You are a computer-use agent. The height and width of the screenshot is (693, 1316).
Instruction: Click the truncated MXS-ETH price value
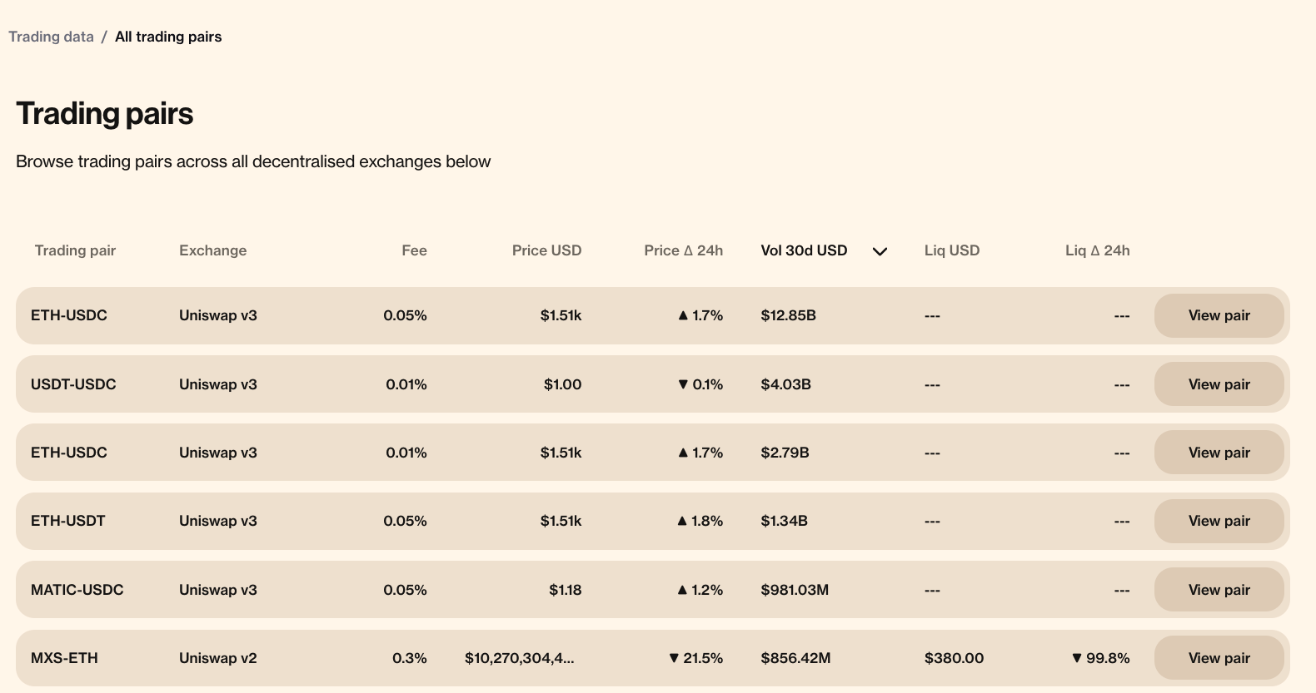pos(519,657)
